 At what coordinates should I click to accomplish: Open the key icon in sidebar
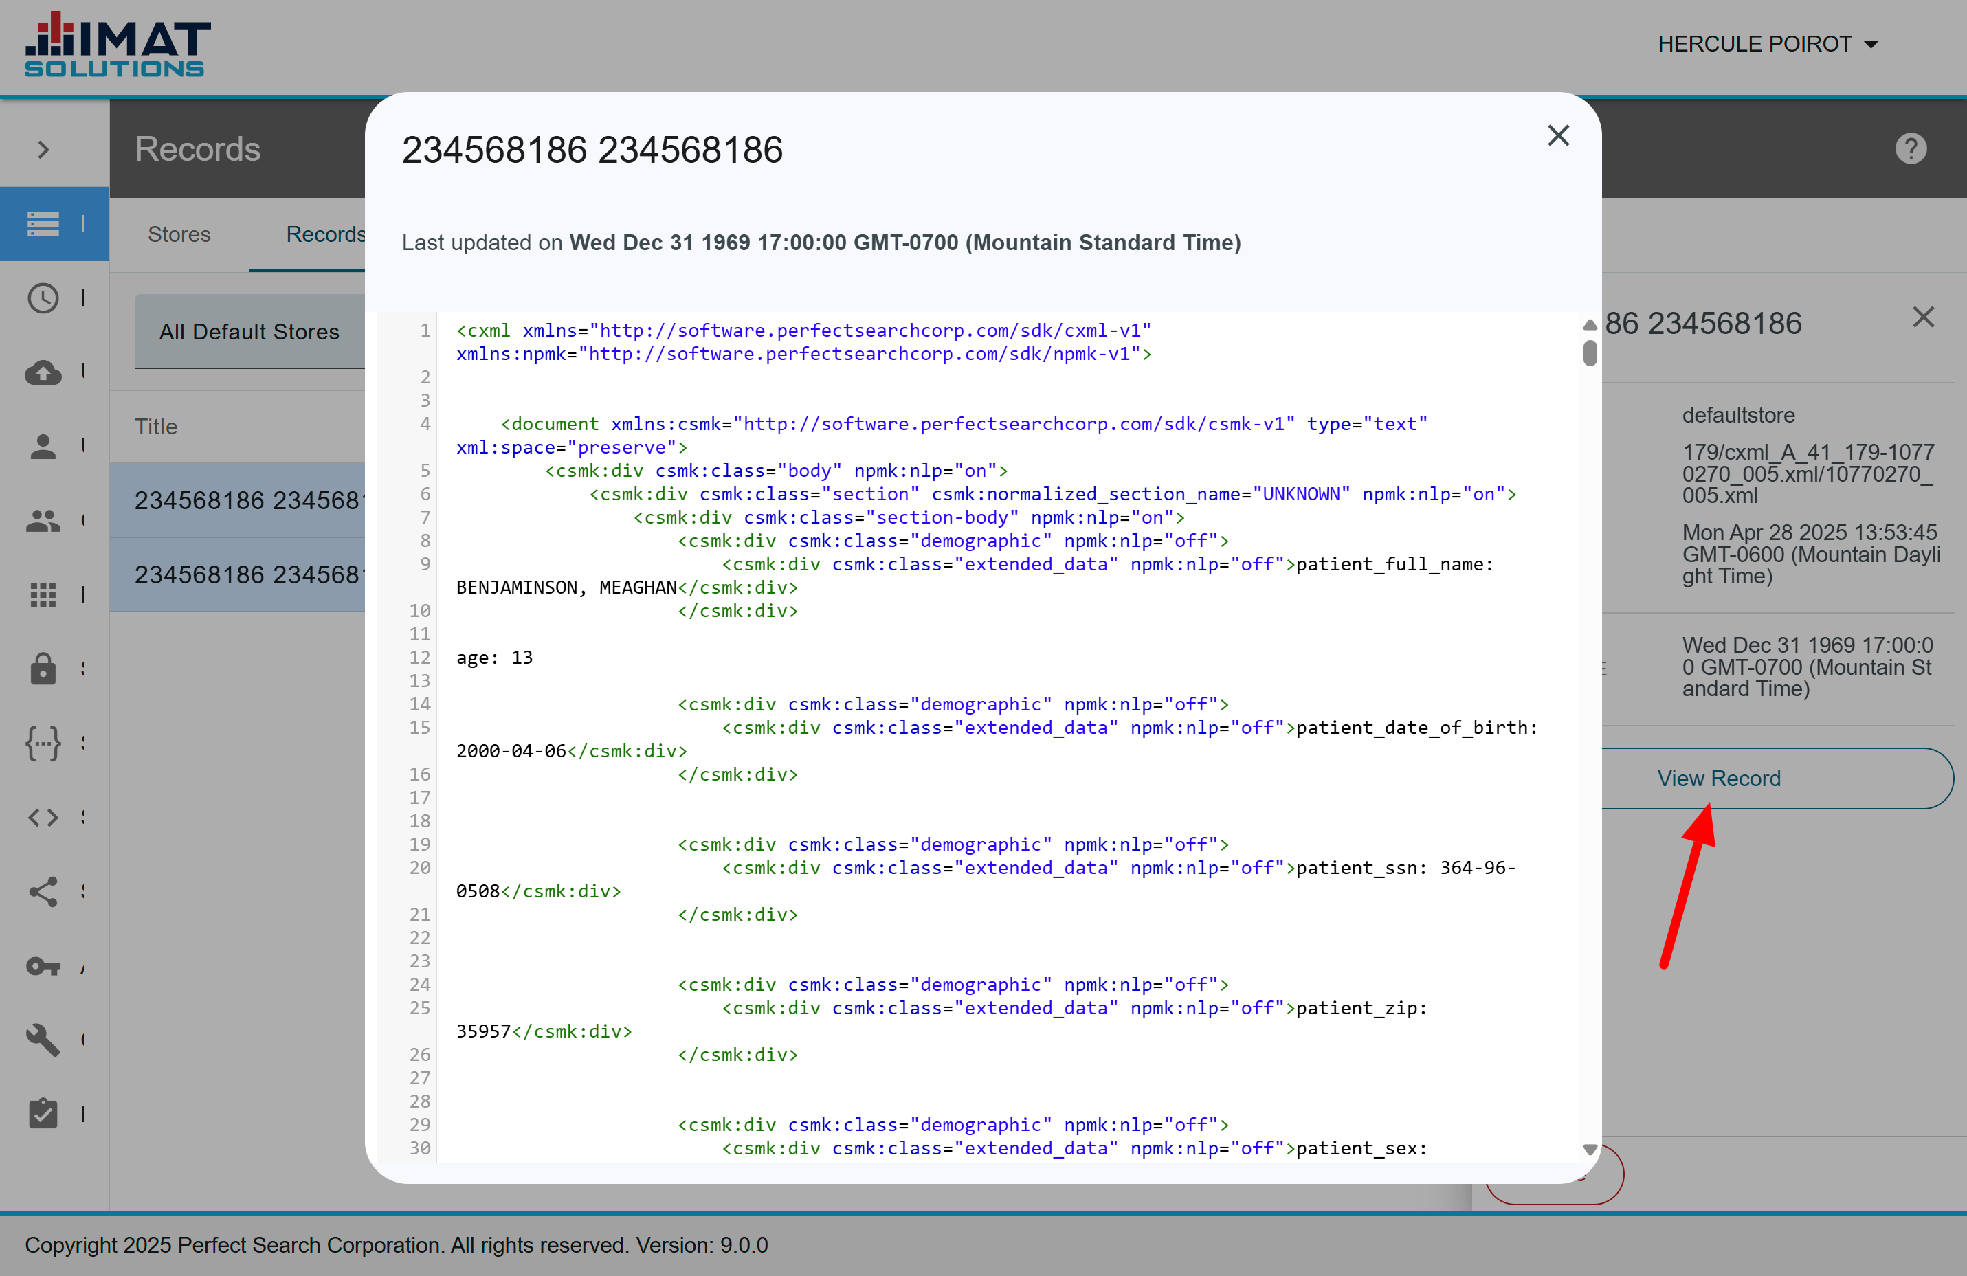click(43, 966)
